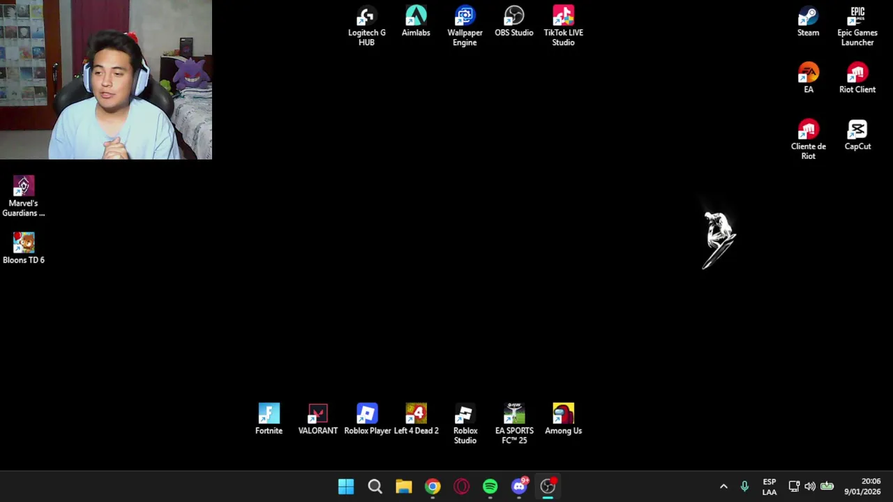Launch Aimlabs from the desktop
The width and height of the screenshot is (893, 502).
416,21
